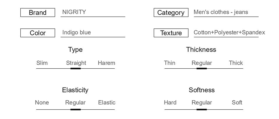Set Softness to Soft
Viewport: 279px width, 119px height.
point(237,103)
